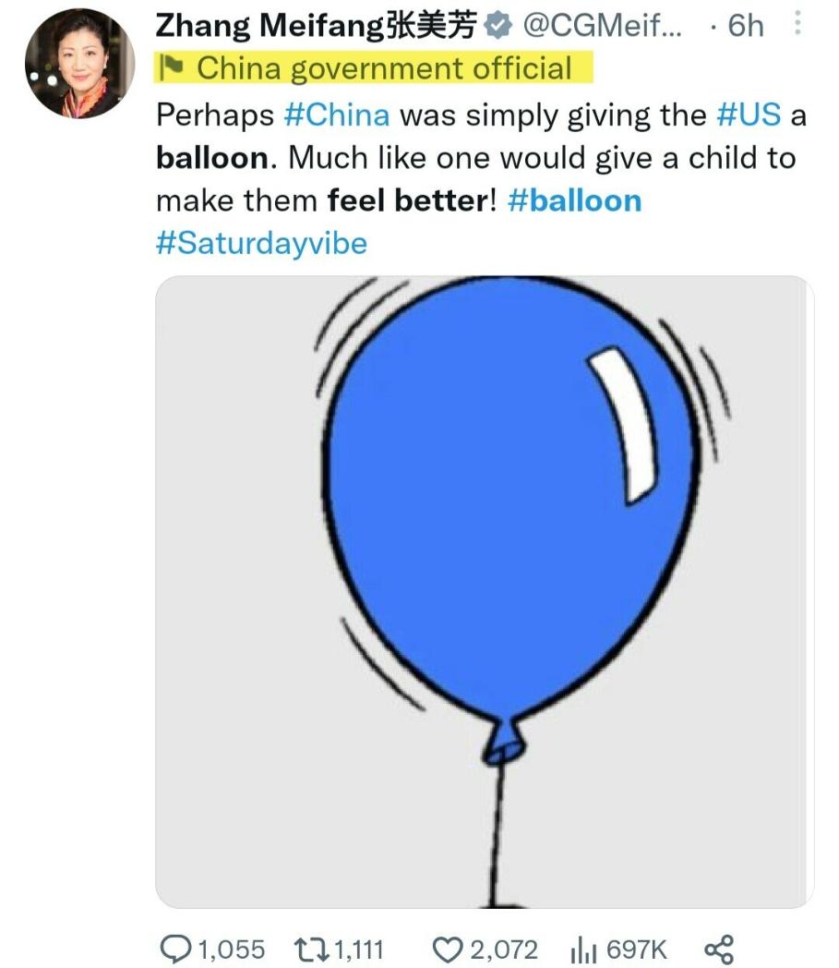Open the three-dot more options menu
Image resolution: width=839 pixels, height=968 pixels.
click(797, 23)
